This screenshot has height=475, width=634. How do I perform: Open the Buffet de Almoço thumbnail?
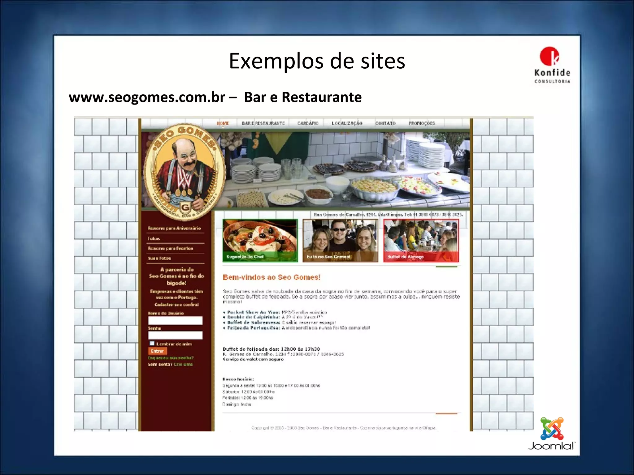[x=421, y=241]
